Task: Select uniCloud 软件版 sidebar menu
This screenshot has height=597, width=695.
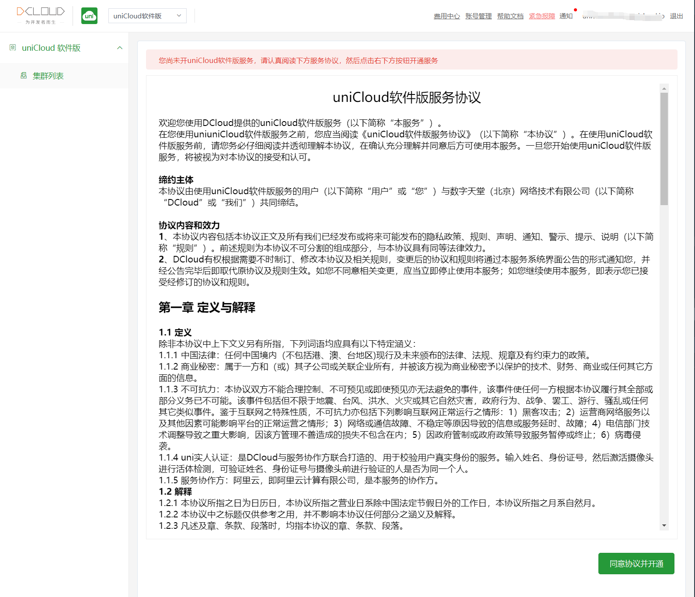Action: pyautogui.click(x=64, y=48)
